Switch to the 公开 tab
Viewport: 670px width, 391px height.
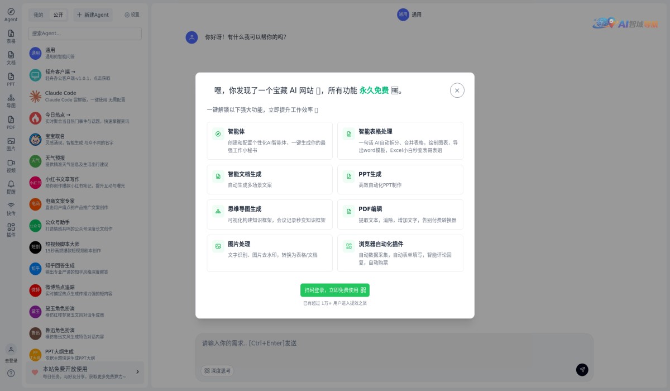click(58, 15)
